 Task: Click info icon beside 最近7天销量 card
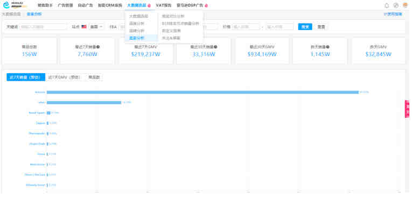tap(98, 47)
